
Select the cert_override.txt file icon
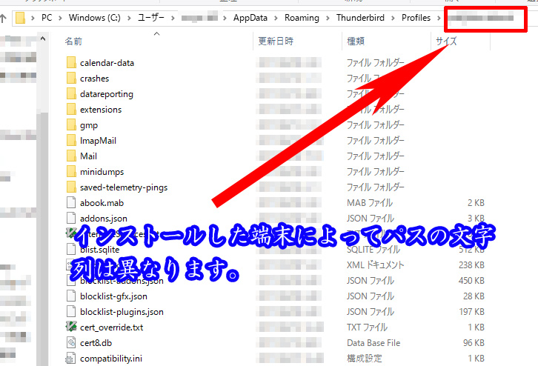pyautogui.click(x=71, y=327)
